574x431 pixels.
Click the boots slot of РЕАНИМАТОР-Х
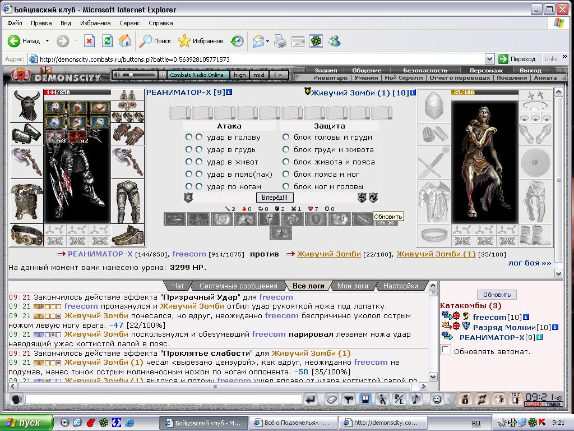(x=128, y=235)
